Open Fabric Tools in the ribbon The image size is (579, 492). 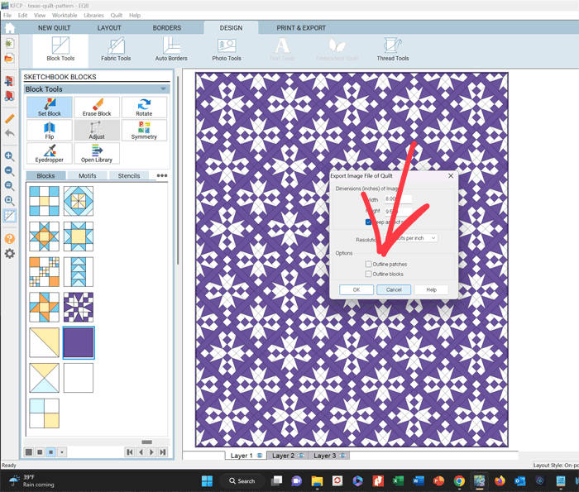[x=115, y=50]
